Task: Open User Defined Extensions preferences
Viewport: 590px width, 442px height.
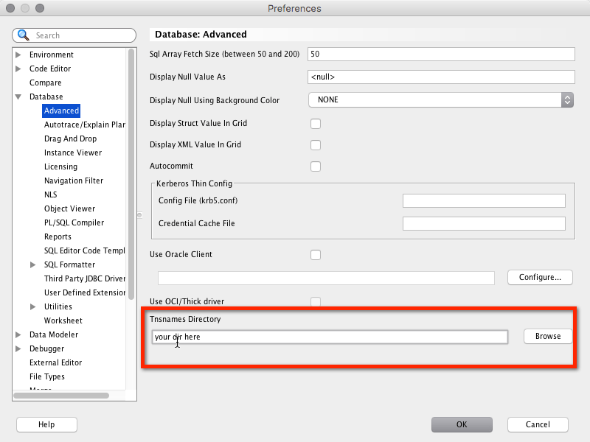Action: pos(85,292)
